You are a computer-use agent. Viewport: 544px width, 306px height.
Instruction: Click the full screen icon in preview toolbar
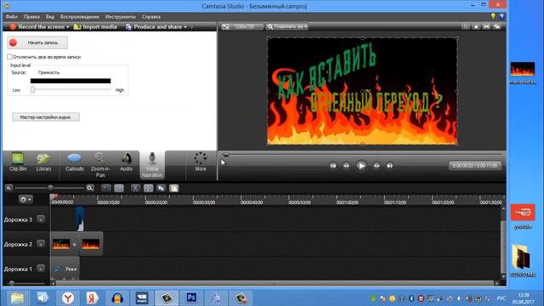(x=486, y=26)
